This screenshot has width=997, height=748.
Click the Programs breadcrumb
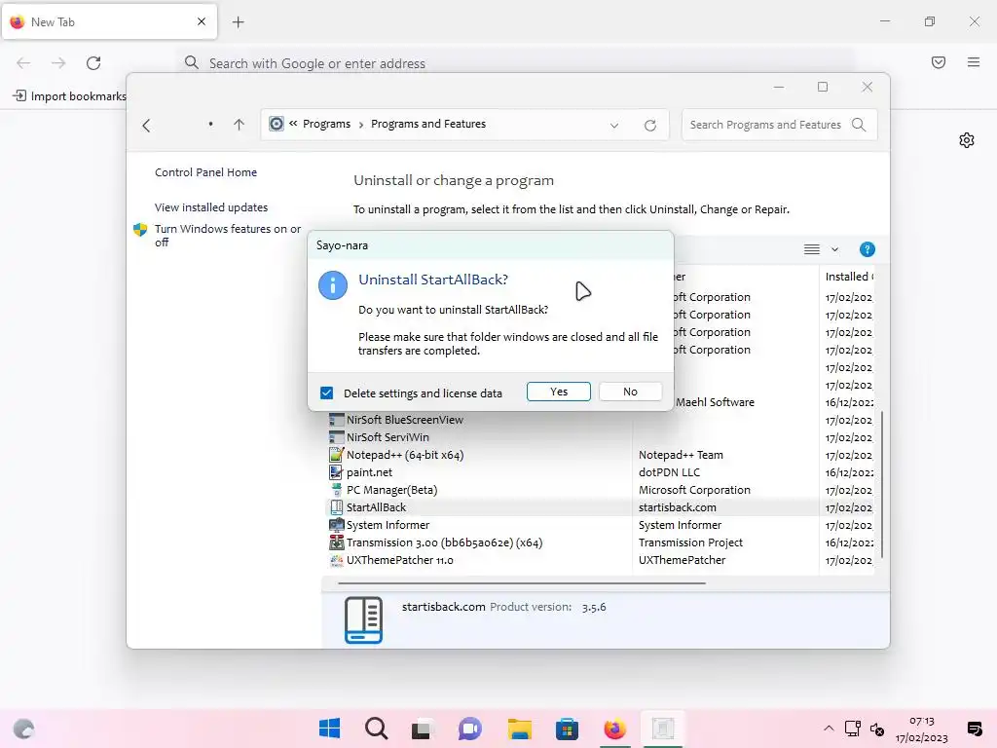click(326, 124)
